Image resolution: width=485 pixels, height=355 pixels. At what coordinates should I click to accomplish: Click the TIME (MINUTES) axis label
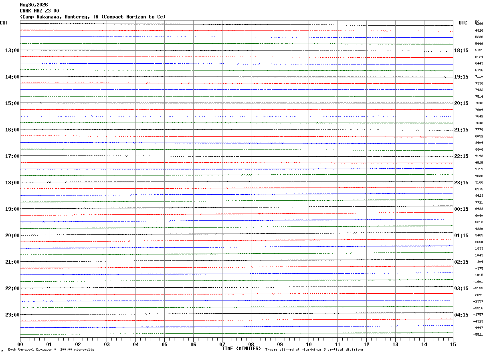point(241,349)
